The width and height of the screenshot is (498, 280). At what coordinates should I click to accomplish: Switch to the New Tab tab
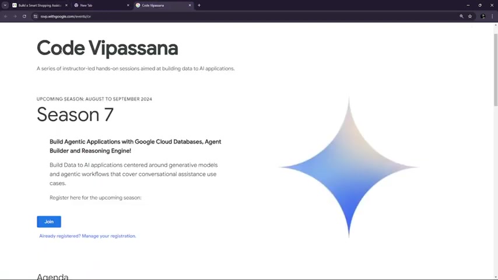coord(101,5)
